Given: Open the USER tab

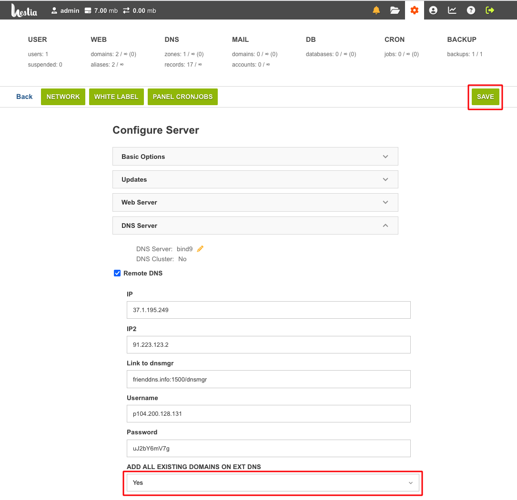Looking at the screenshot, I should (37, 39).
